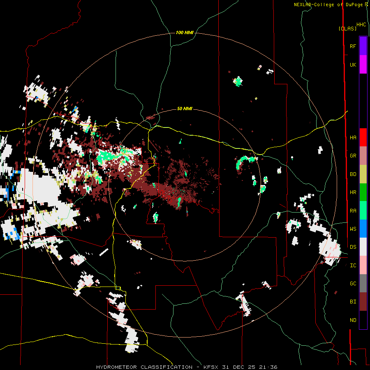Click the bright green RA legend swatch
Screen dimensions: 370x370
363,210
